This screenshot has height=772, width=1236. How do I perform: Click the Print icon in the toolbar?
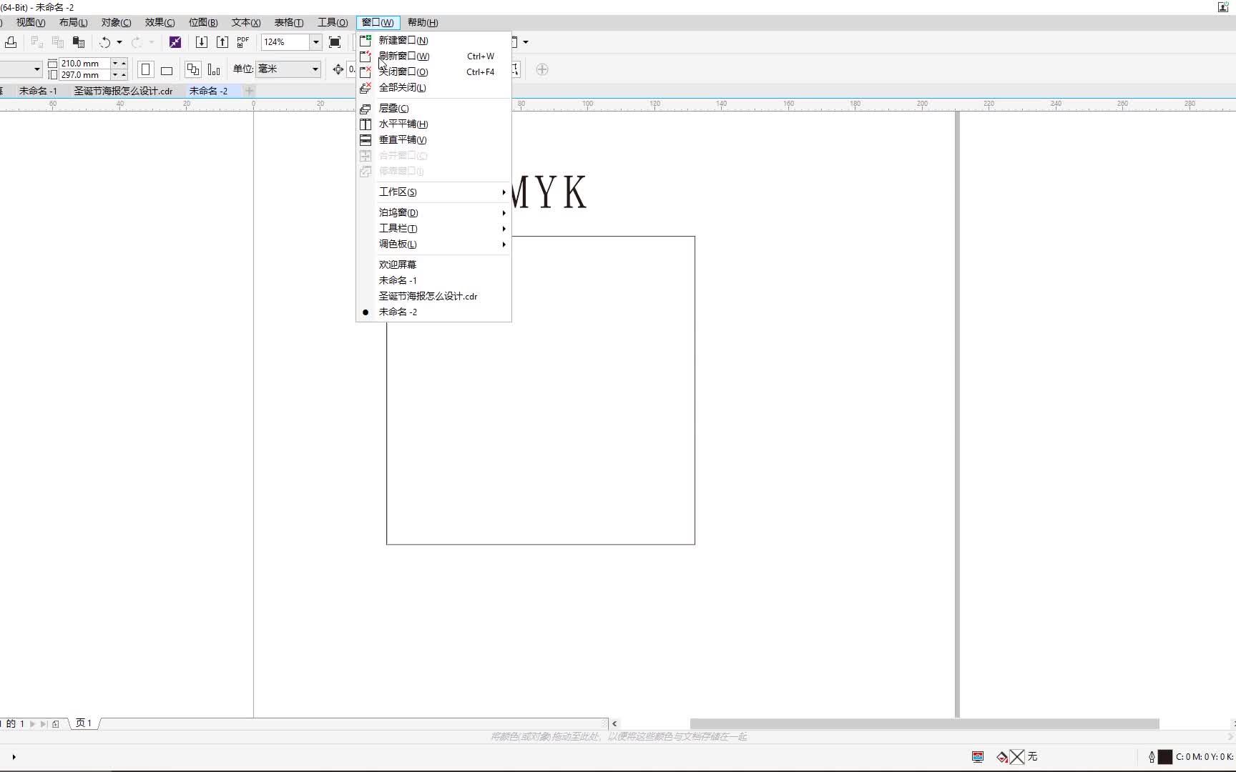[x=11, y=42]
